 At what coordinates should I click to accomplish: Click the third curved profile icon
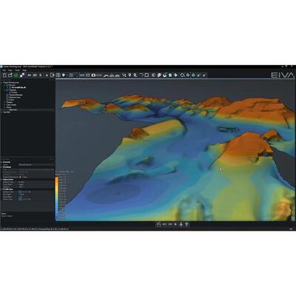tap(118, 75)
